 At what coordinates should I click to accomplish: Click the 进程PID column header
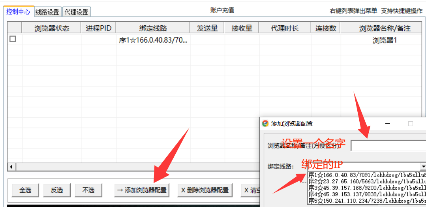point(99,28)
